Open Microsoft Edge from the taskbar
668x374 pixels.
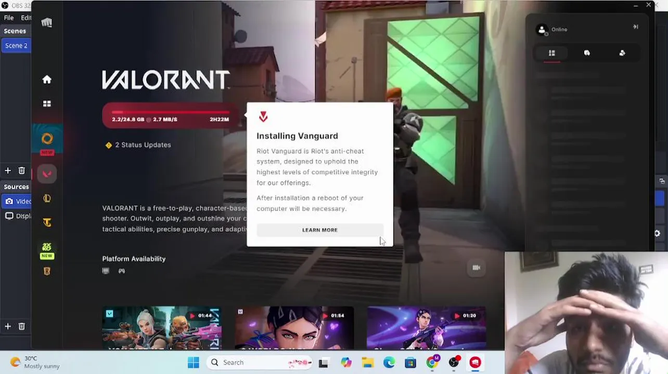pyautogui.click(x=389, y=363)
